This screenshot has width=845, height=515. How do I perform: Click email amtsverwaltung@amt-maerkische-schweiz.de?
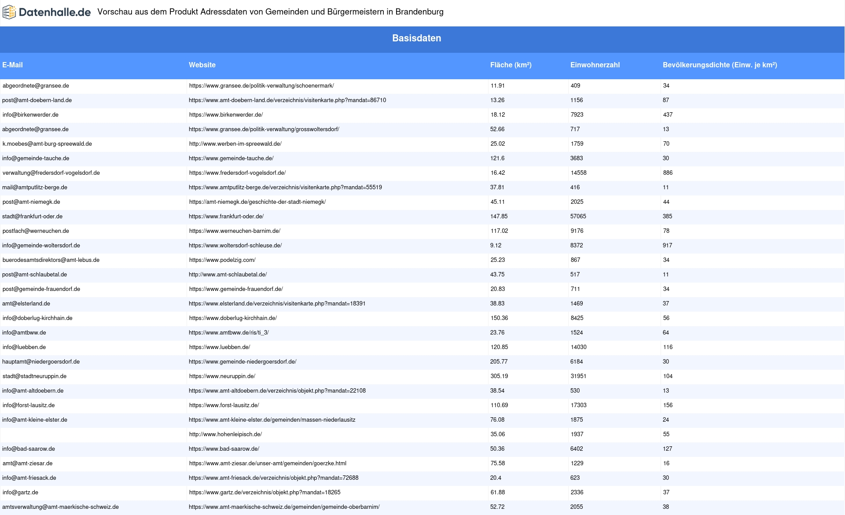[x=60, y=507]
